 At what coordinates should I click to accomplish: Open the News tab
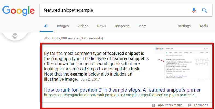[101, 26]
